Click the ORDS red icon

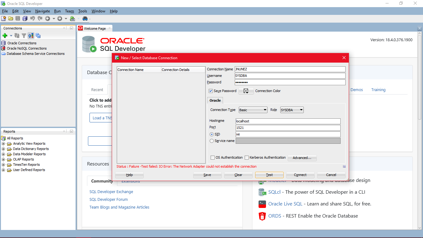point(262,216)
